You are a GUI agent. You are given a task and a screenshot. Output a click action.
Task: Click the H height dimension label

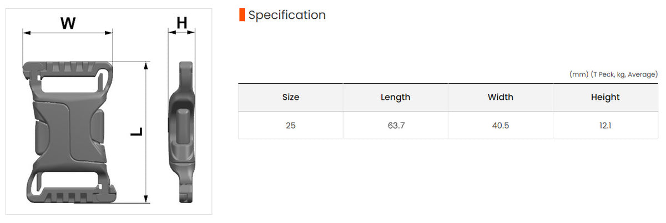click(181, 23)
